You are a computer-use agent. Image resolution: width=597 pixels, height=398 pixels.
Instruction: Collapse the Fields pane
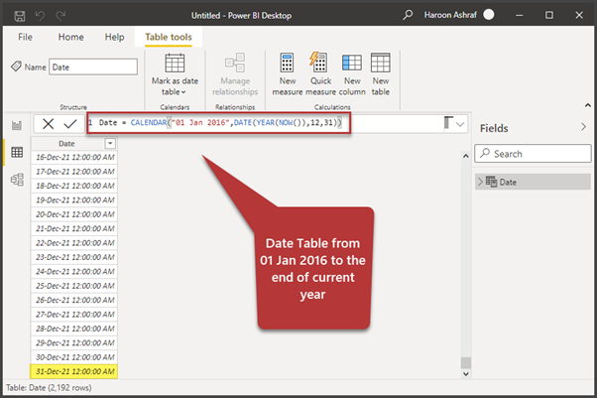tap(583, 127)
